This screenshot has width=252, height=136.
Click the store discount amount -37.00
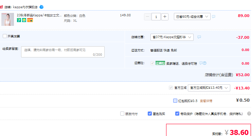[x=243, y=37]
